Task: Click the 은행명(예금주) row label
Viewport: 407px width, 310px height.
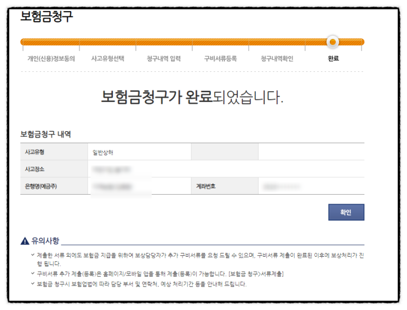Action: point(41,186)
